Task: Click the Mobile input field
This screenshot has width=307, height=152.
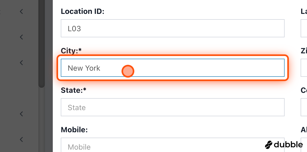Action: pyautogui.click(x=172, y=145)
